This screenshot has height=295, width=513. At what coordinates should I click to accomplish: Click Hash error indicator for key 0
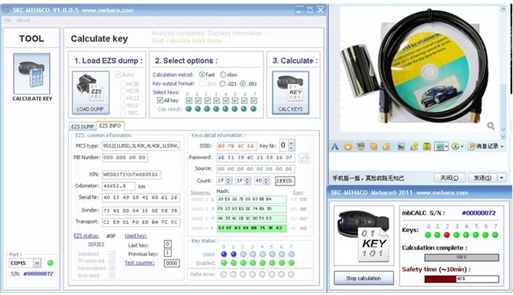coord(224,275)
